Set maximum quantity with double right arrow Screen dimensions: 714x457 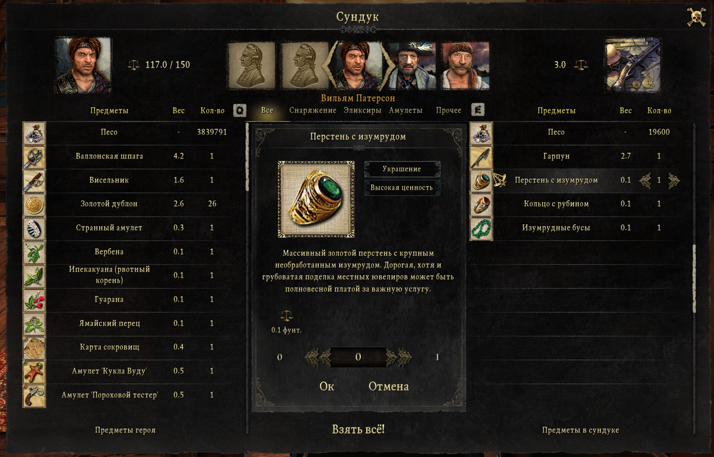pyautogui.click(x=405, y=357)
